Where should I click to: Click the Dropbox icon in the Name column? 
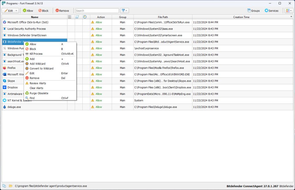click(x=5, y=88)
